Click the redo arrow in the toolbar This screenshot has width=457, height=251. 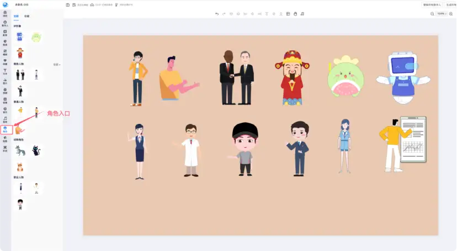[224, 13]
